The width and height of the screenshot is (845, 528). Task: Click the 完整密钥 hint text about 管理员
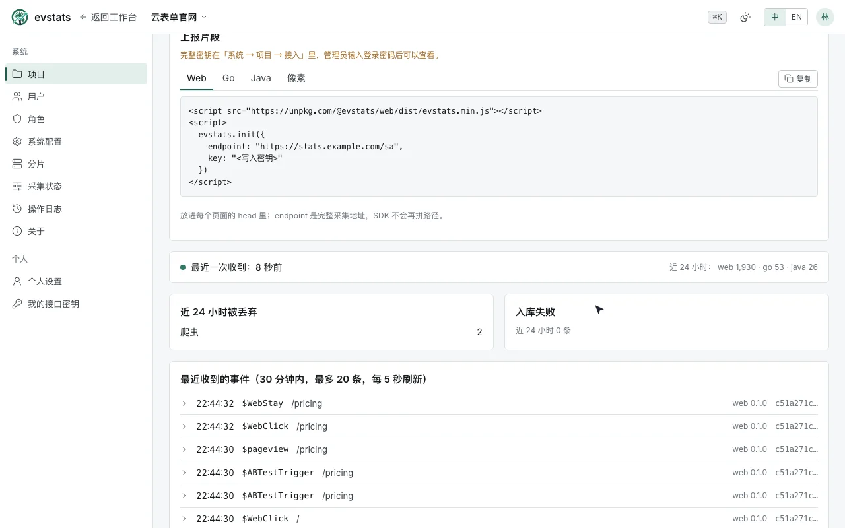click(x=310, y=55)
